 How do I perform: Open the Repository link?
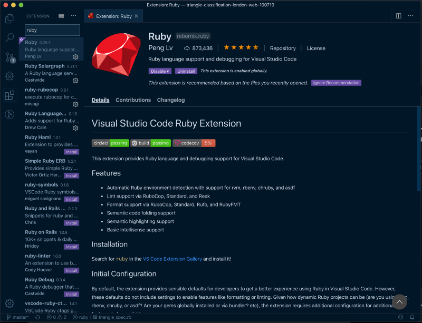click(x=283, y=48)
